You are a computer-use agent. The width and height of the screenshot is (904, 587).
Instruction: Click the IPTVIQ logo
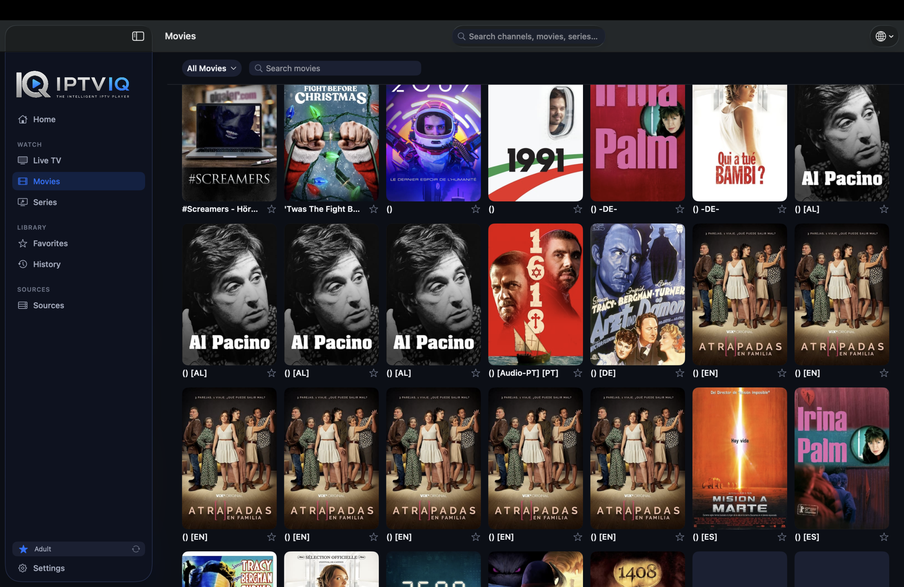point(73,85)
